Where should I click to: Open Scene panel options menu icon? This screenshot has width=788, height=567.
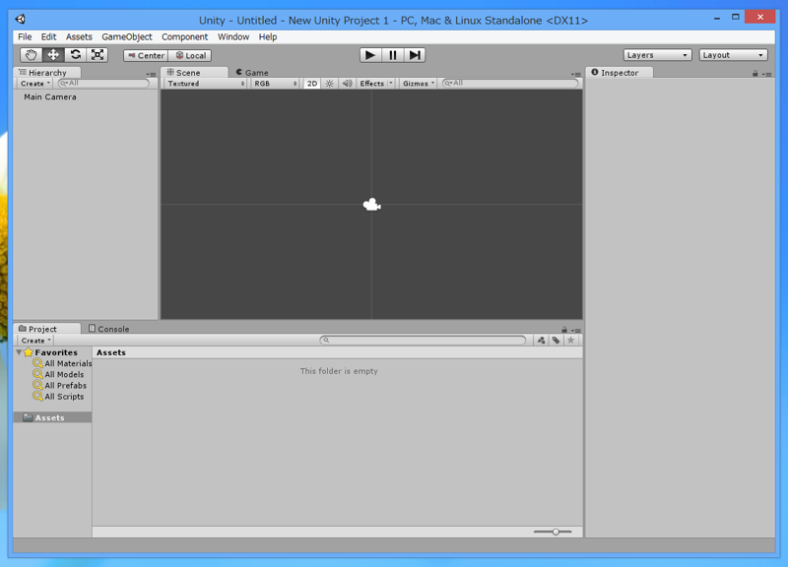pos(576,75)
